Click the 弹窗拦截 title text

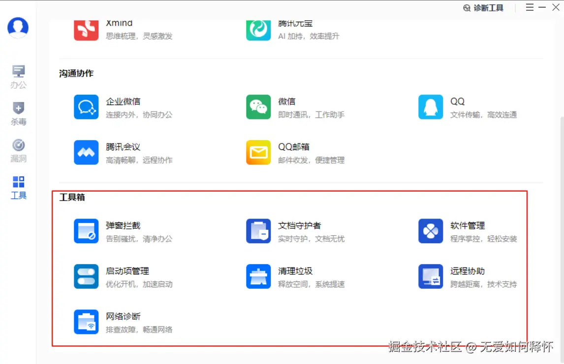[x=123, y=225]
